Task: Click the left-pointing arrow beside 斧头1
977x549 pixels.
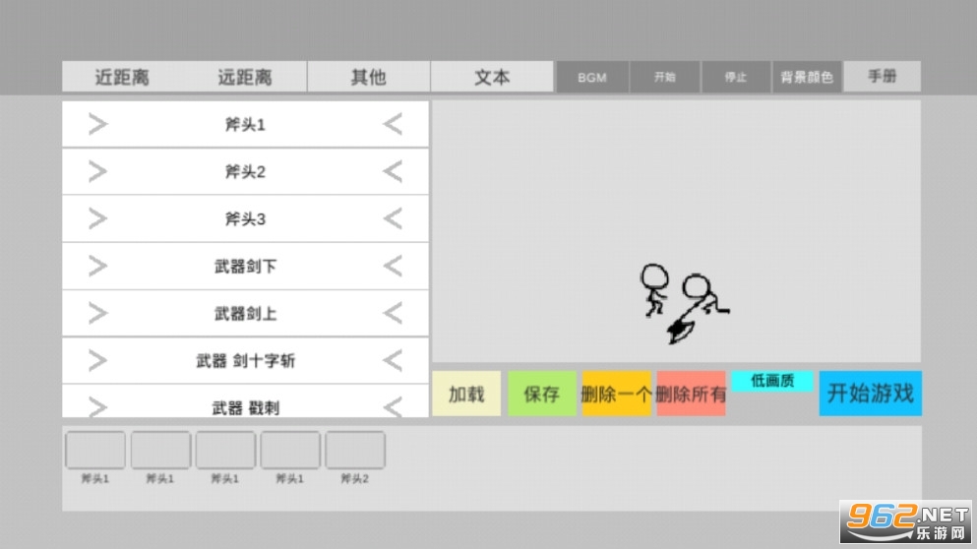Action: [393, 125]
